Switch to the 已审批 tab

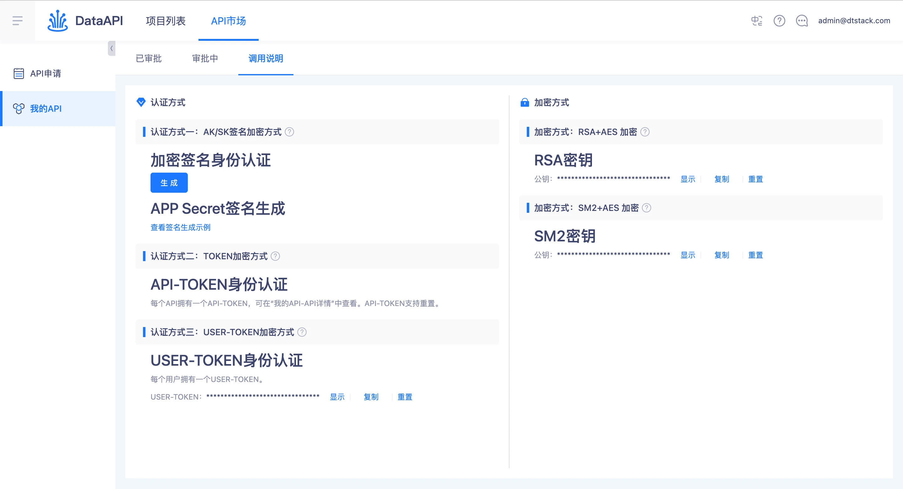coord(149,58)
